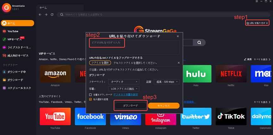Go forward with the browser arrow
Image resolution: width=273 pixels, height=135 pixels.
(x=46, y=15)
